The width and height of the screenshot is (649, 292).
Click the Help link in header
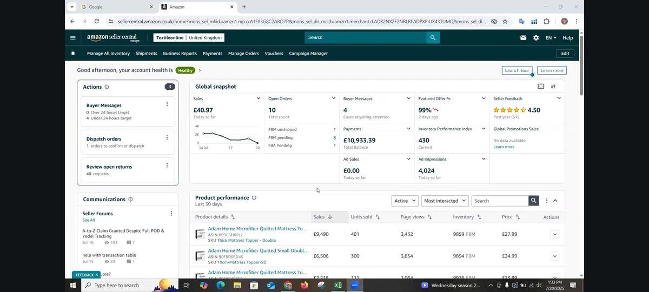tap(568, 38)
